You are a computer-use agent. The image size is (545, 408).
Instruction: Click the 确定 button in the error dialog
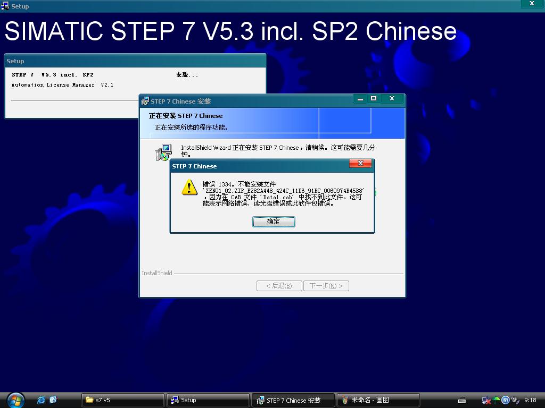point(274,222)
